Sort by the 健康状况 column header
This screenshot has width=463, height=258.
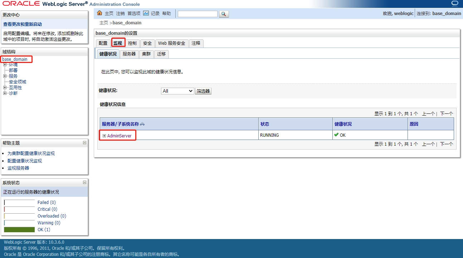point(343,124)
